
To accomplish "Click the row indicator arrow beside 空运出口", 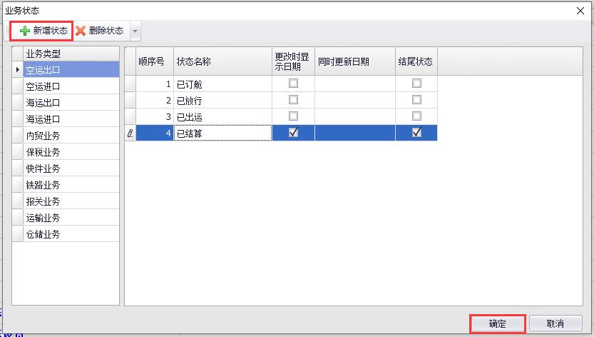I will [x=18, y=70].
